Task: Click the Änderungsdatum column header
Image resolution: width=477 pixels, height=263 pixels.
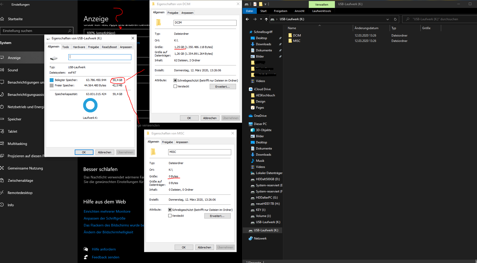Action: [371, 28]
